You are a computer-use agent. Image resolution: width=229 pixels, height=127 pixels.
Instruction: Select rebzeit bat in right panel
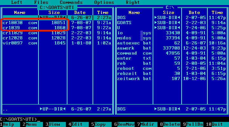pyautogui.click(x=171, y=74)
